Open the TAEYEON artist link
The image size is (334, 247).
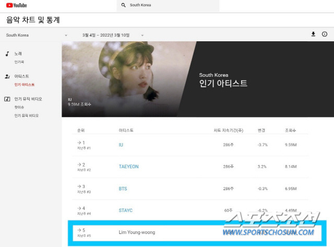click(x=129, y=167)
